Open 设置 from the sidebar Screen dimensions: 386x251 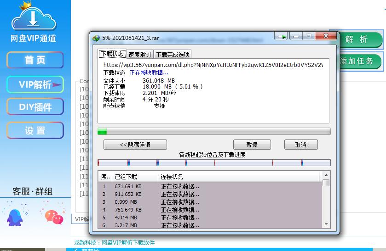point(35,131)
